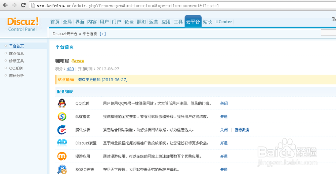The height and width of the screenshot is (174, 336).
Task: Open the 全局 top menu
Action: (x=67, y=21)
